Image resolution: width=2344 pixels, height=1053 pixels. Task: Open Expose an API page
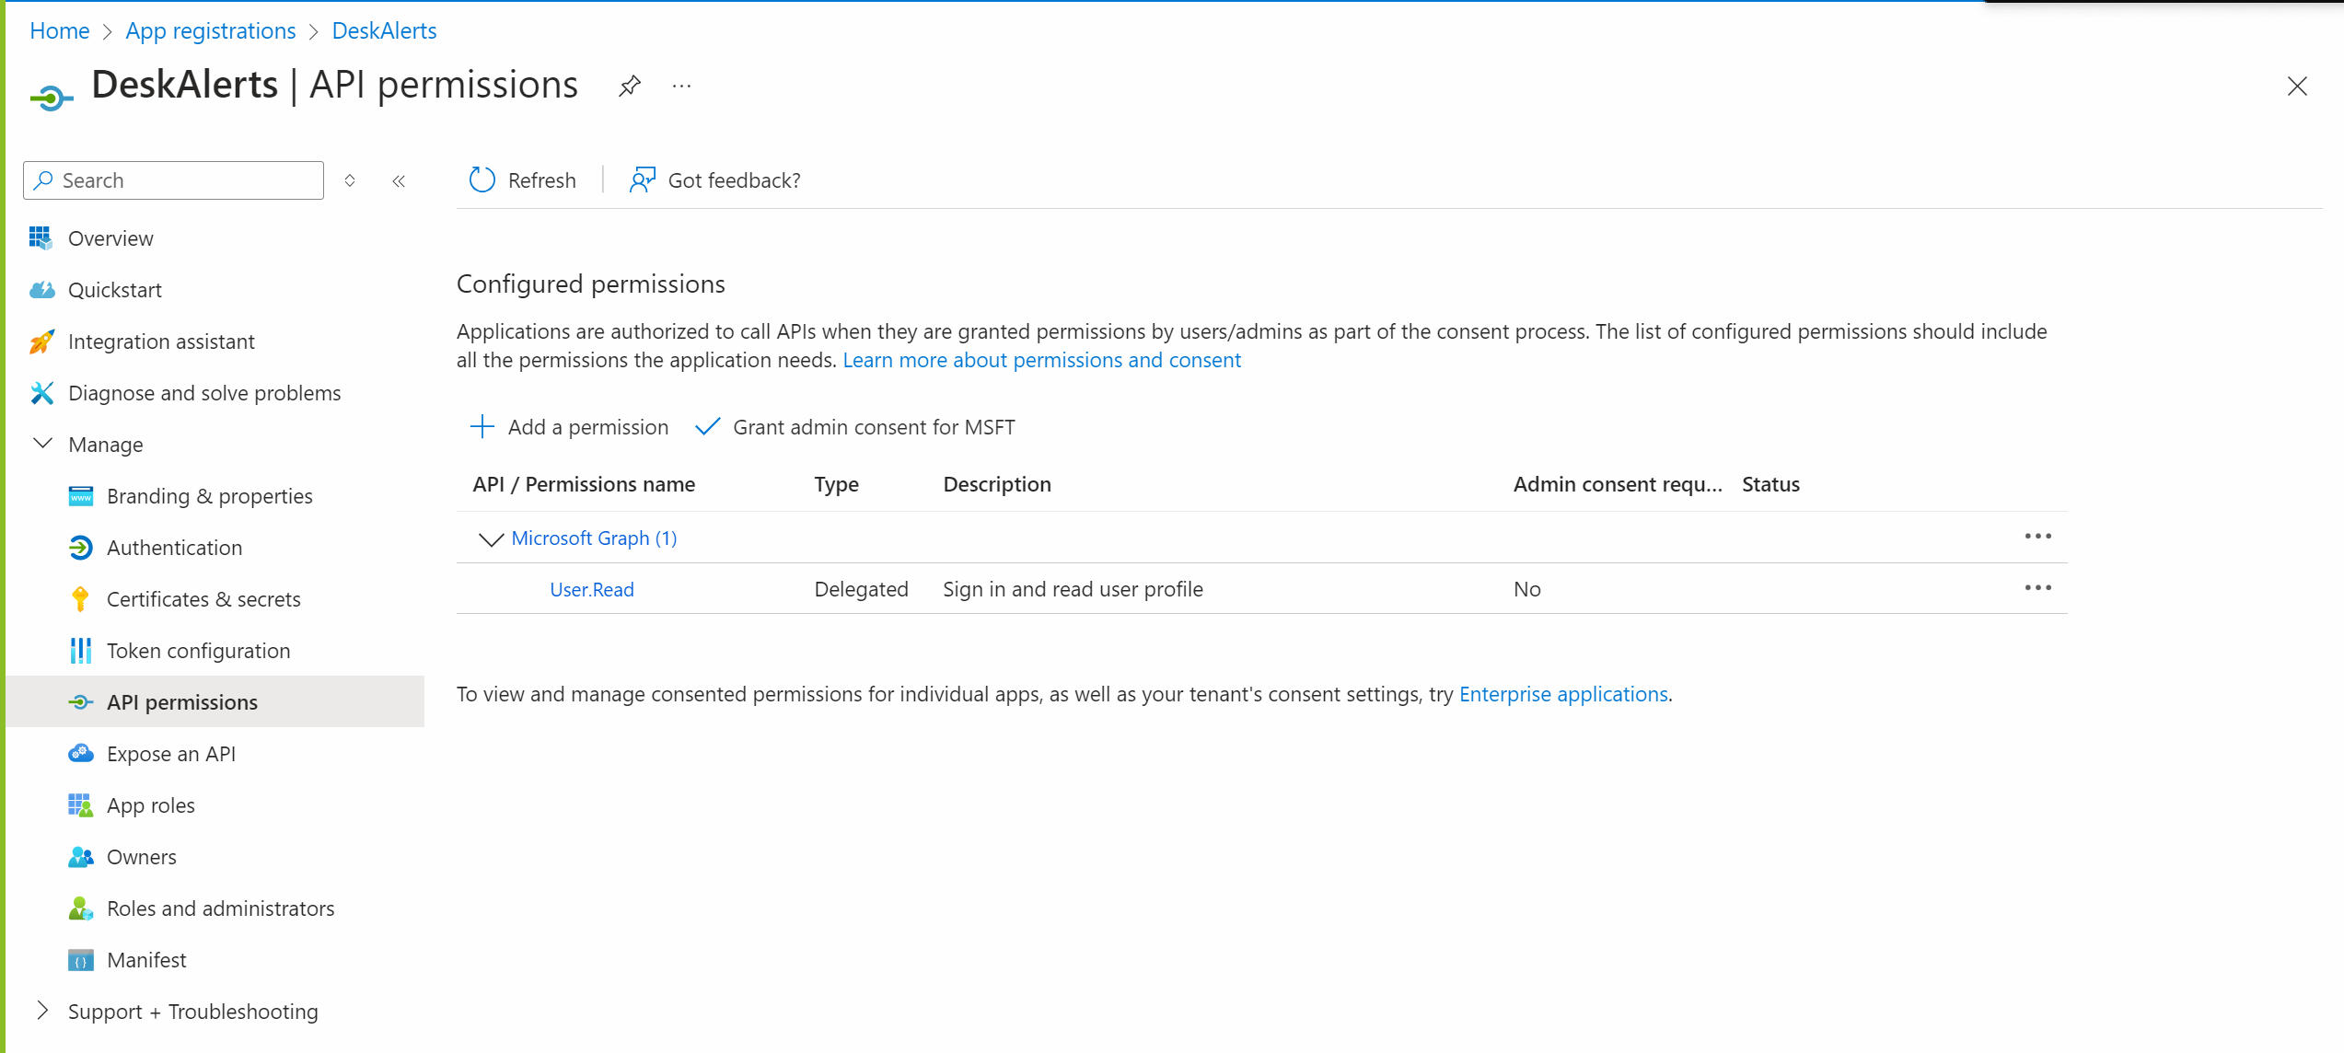pyautogui.click(x=171, y=754)
